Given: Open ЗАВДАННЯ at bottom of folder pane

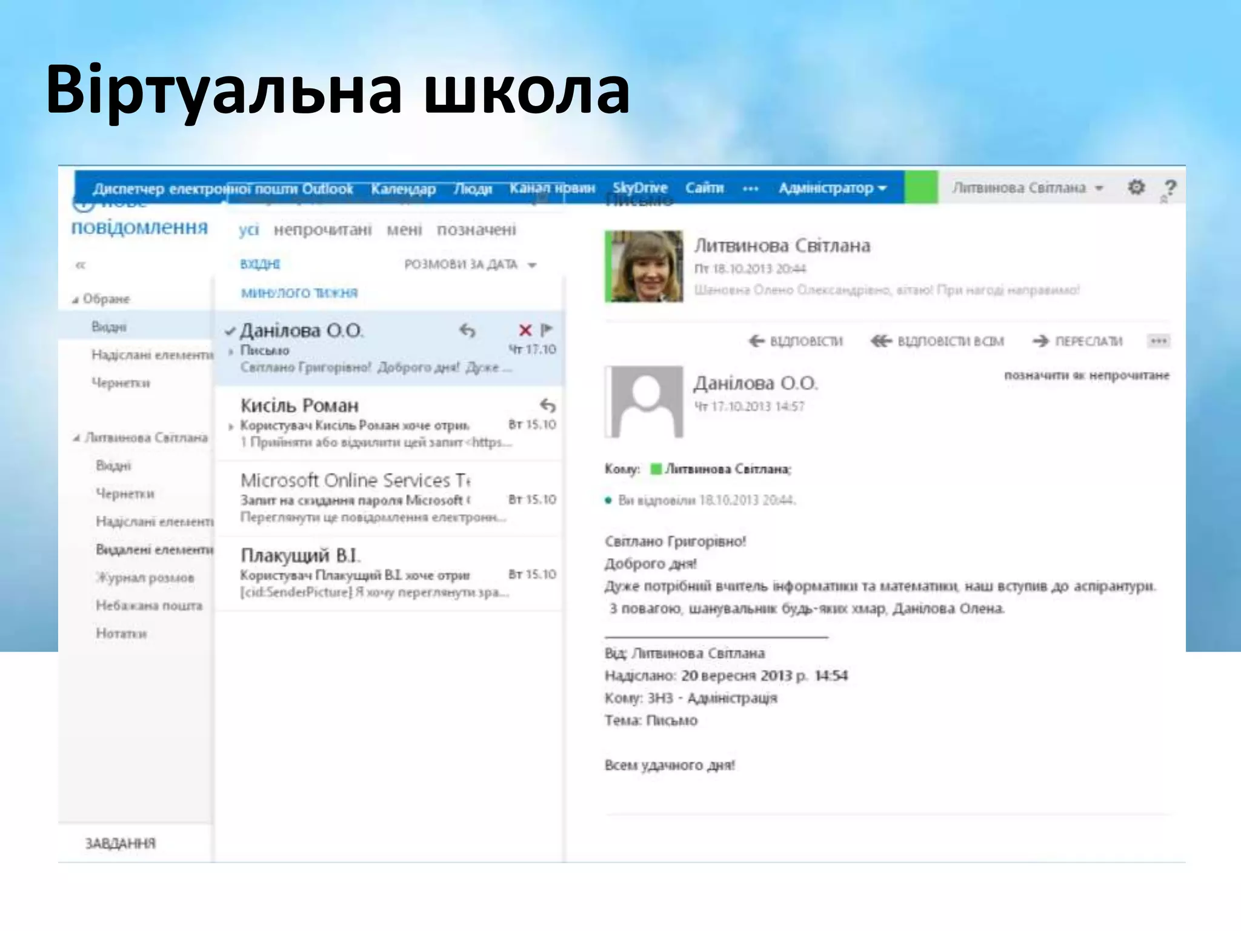Looking at the screenshot, I should (120, 844).
